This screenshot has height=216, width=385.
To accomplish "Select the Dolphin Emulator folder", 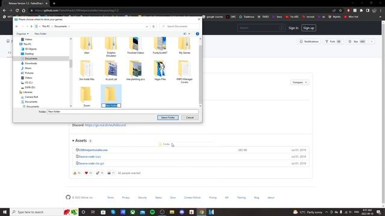I will [111, 47].
